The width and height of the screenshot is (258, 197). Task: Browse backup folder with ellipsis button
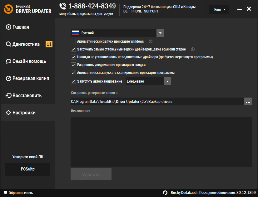(x=248, y=101)
